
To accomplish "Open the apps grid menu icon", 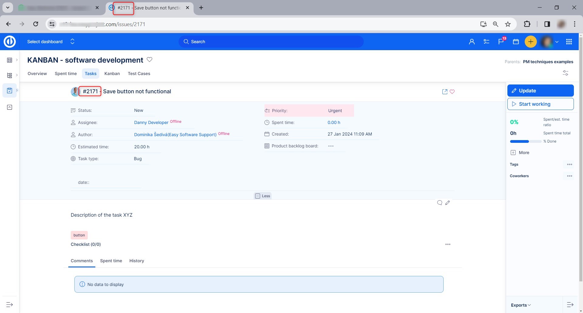I will point(569,42).
